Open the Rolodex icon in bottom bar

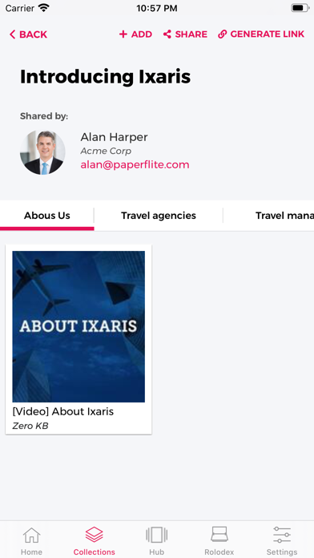[219, 535]
